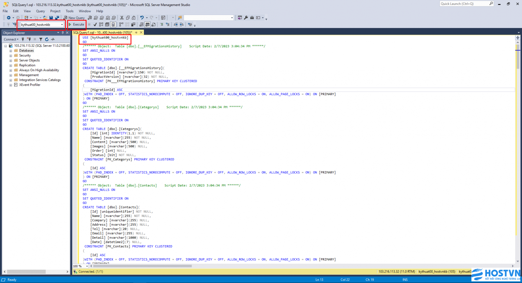Image resolution: width=522 pixels, height=283 pixels.
Task: Click the Execute query button
Action: click(77, 24)
